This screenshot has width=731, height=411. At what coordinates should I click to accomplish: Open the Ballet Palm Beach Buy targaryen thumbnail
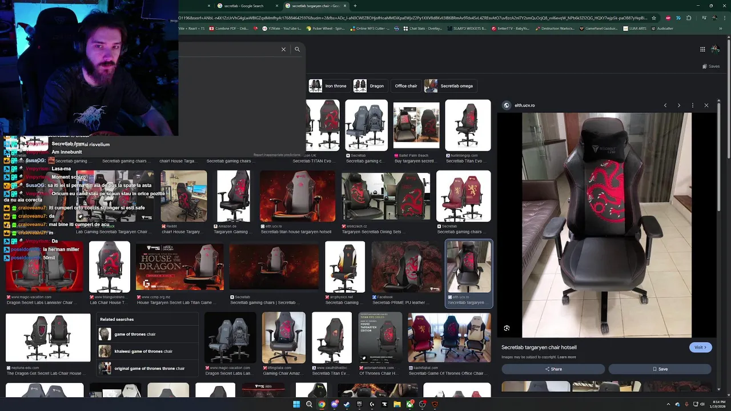pos(416,126)
